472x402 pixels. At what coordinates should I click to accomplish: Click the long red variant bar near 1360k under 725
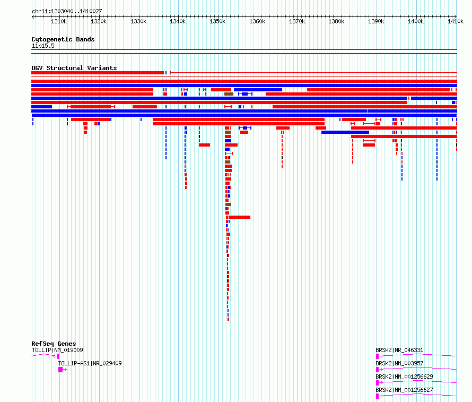[239, 217]
